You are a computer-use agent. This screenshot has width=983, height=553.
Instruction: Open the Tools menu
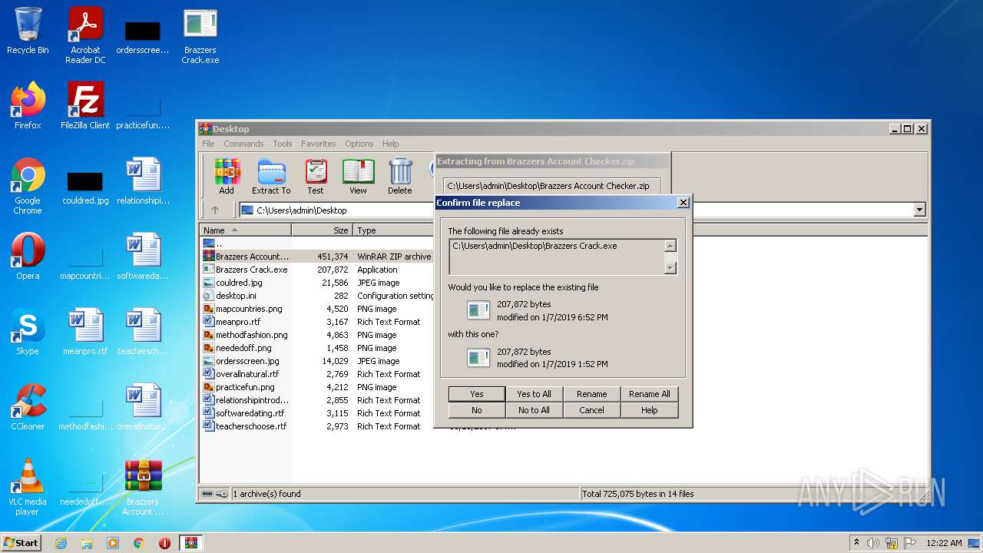[283, 144]
